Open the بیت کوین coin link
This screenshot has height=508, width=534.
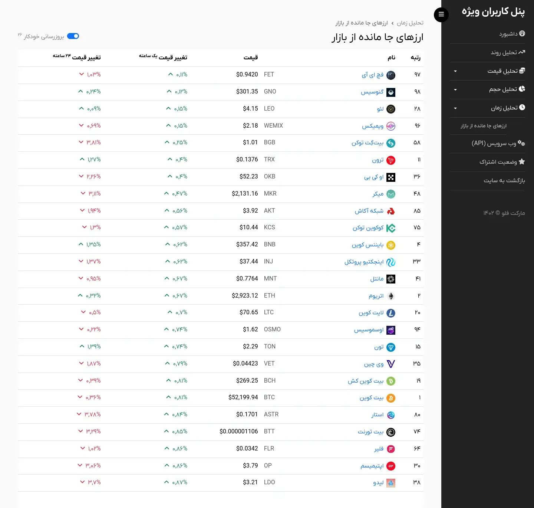(372, 398)
